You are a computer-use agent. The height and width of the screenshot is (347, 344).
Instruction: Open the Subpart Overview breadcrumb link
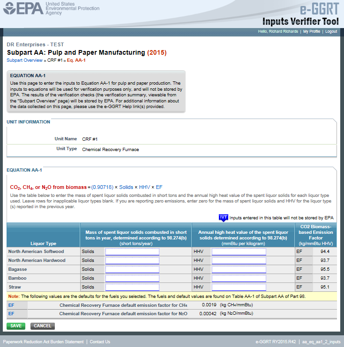pyautogui.click(x=24, y=60)
